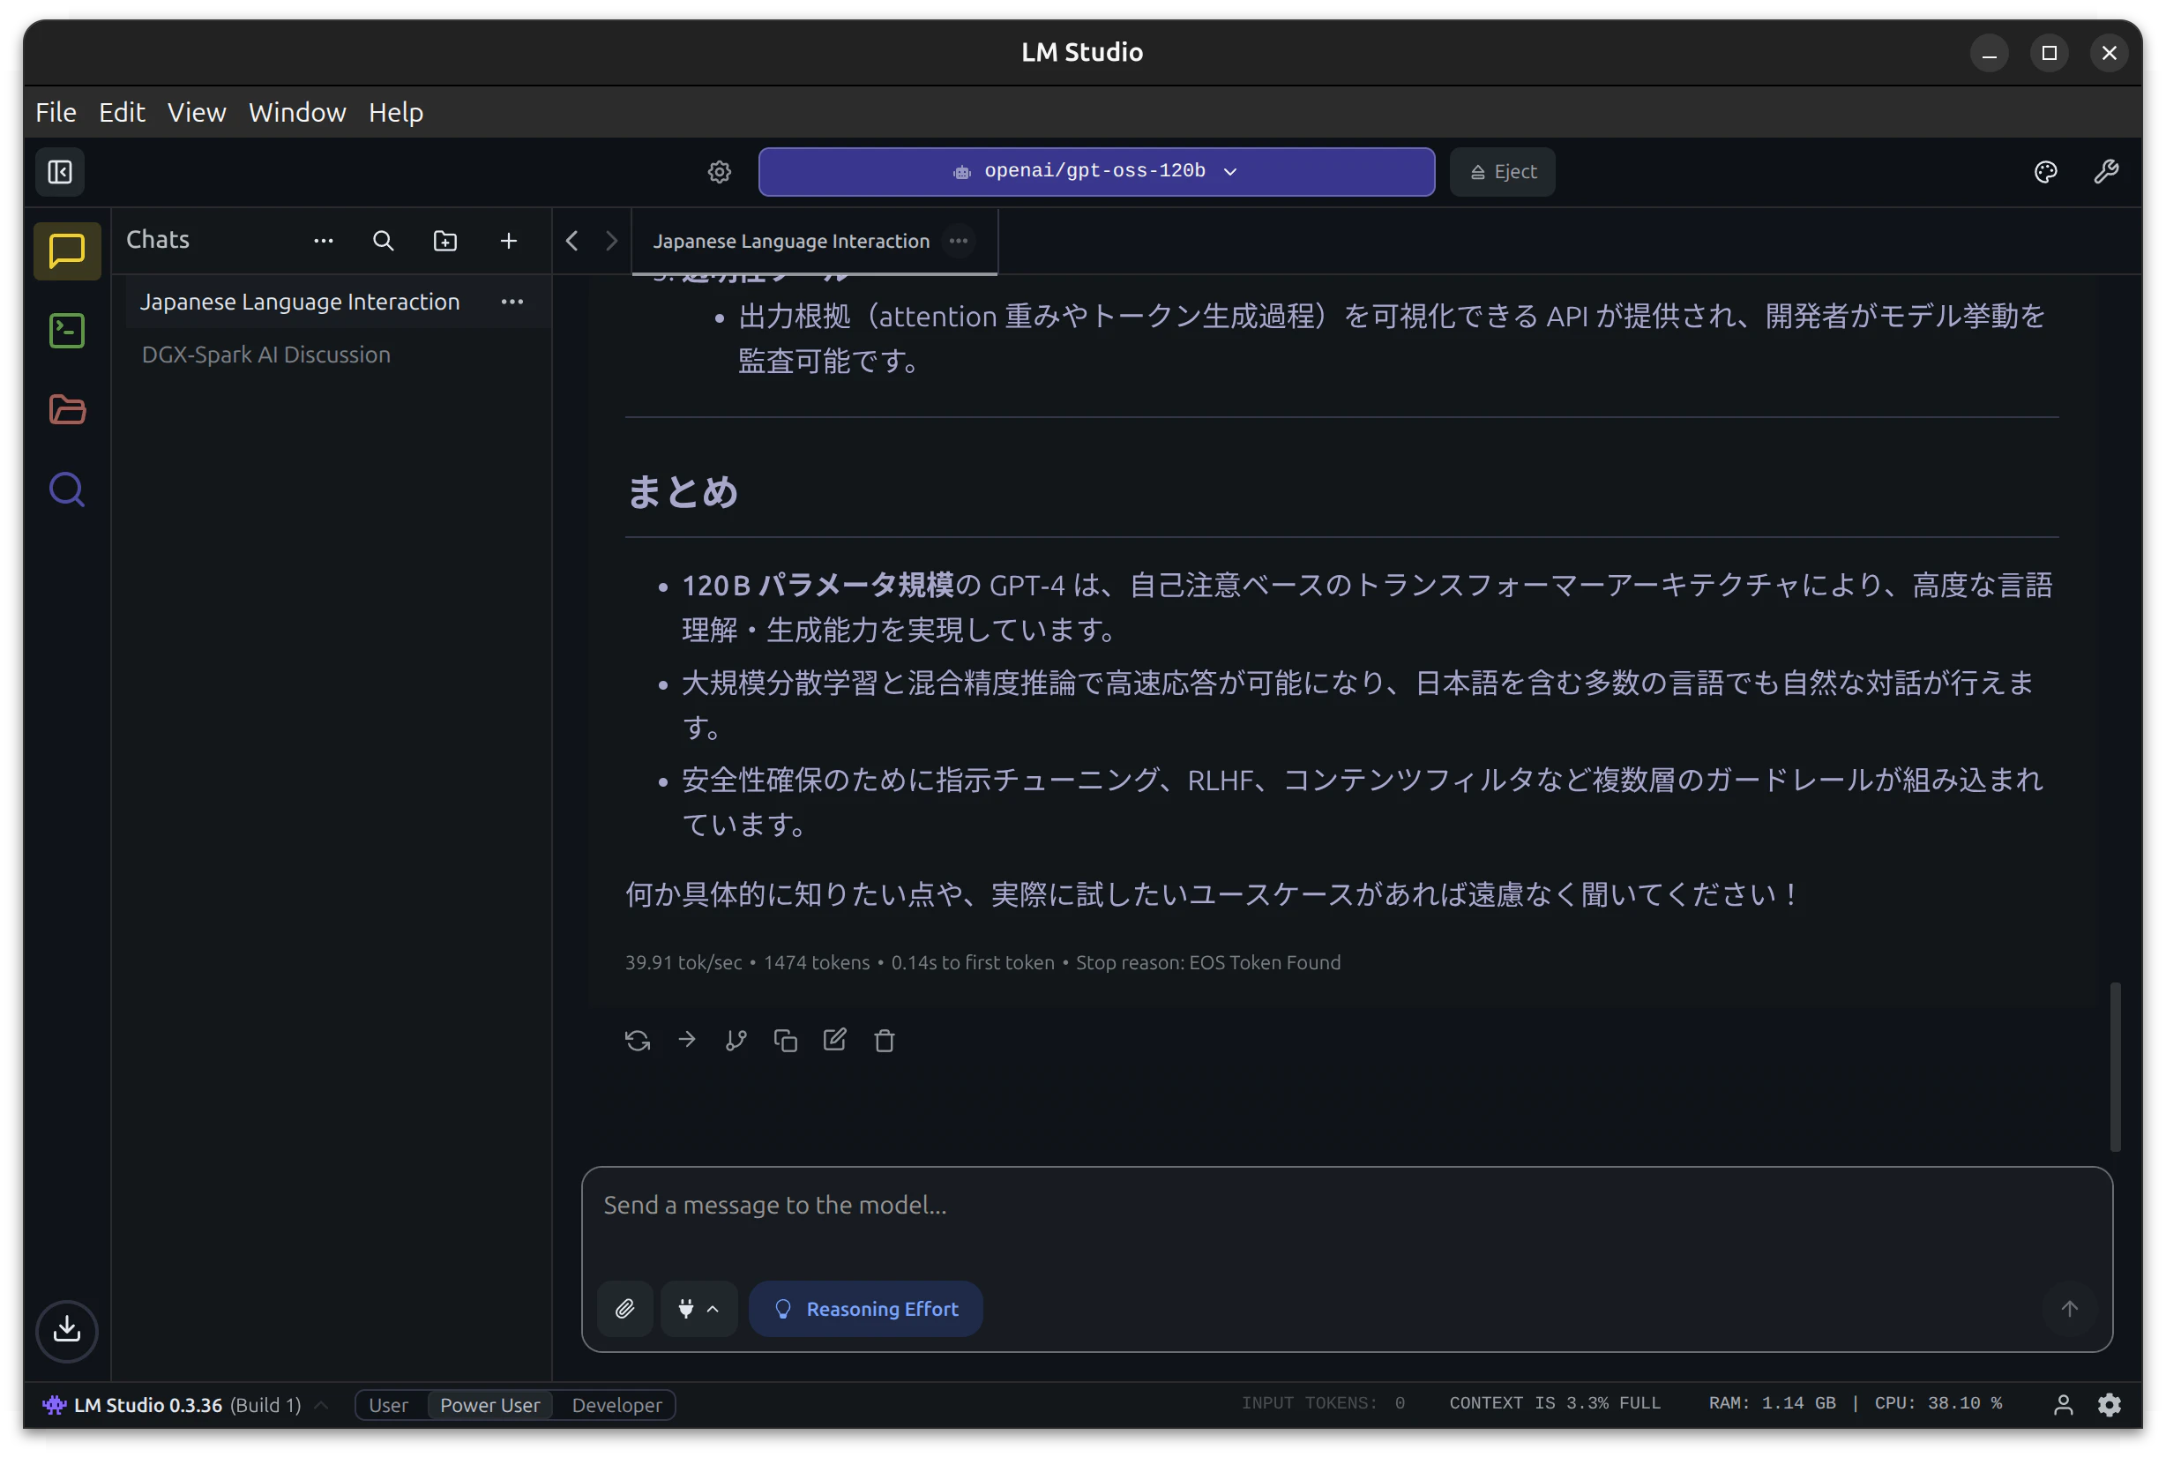Open options for Japanese Language Interaction chat row
This screenshot has width=2166, height=1457.
pos(512,302)
